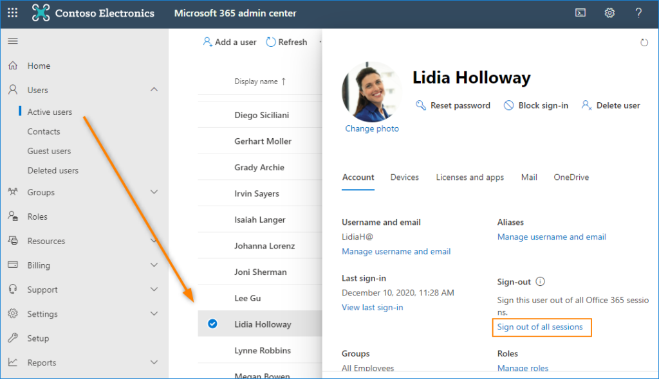Click Lidia Holloway profile photo
Viewport: 659px width, 379px height.
click(x=371, y=92)
